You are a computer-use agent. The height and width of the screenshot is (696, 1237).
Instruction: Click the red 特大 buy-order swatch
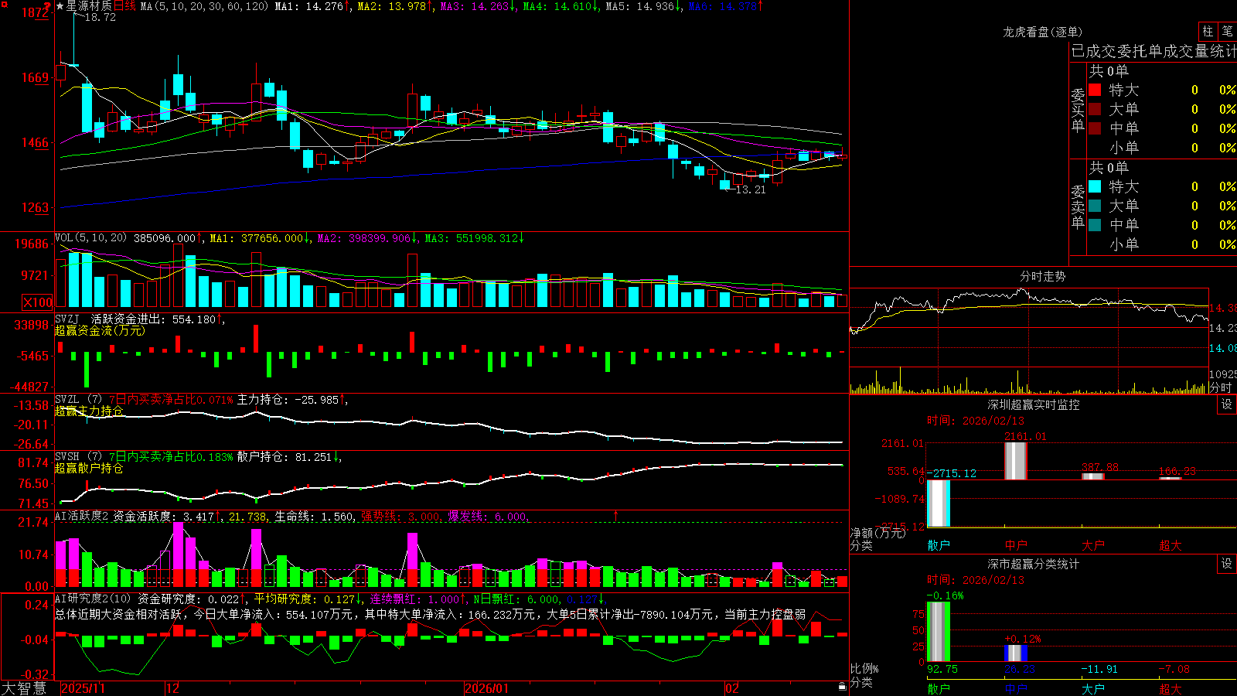pos(1095,90)
